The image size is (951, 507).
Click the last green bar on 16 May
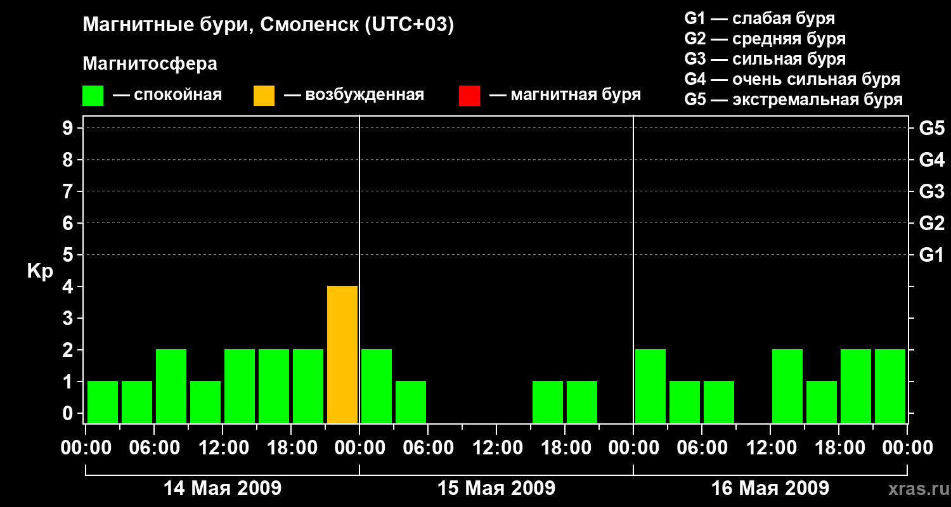pos(890,386)
